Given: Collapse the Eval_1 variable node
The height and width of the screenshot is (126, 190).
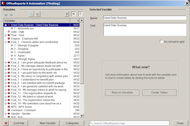Looking at the screenshot, I should (x=6, y=42).
